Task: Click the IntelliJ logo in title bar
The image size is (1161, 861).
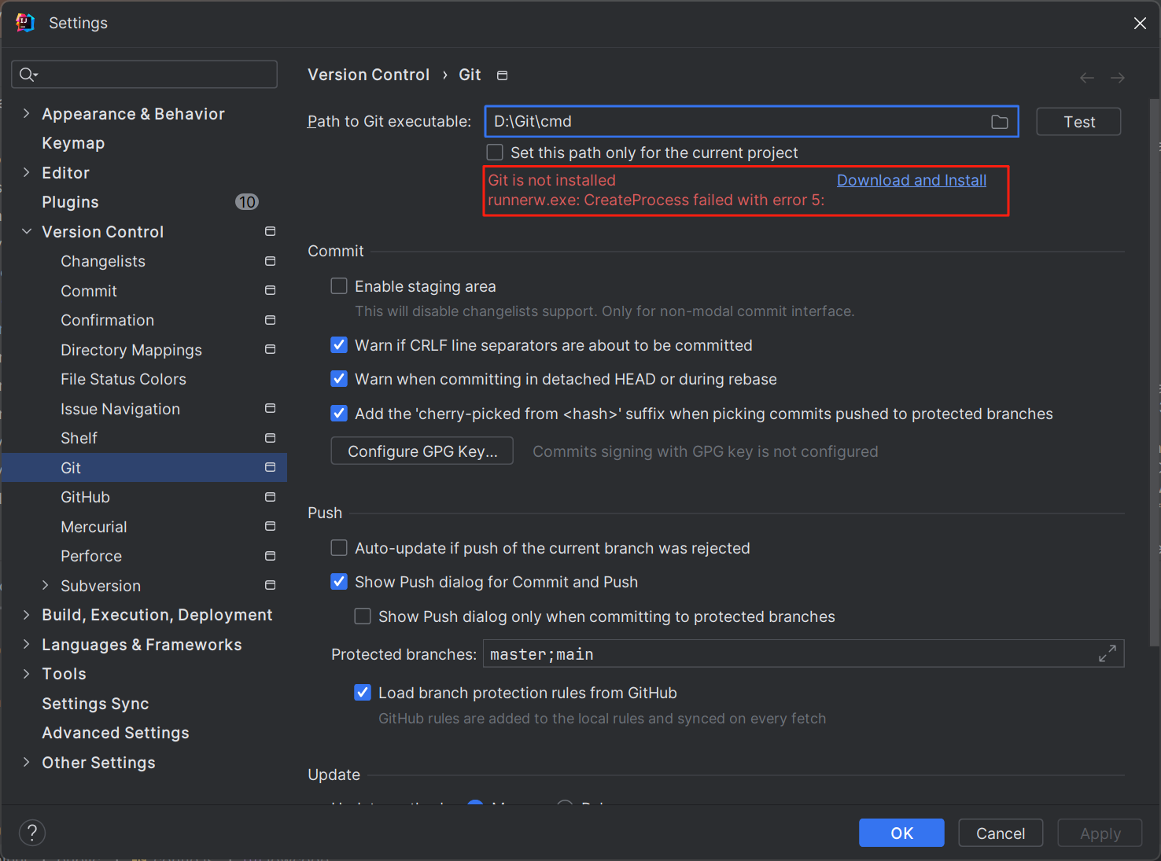Action: [25, 23]
